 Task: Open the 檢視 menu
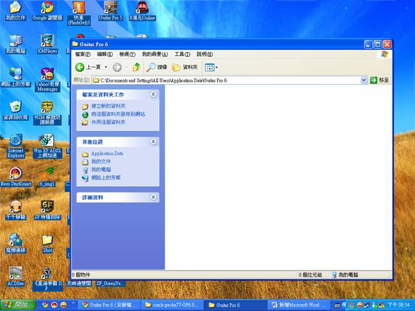click(127, 54)
